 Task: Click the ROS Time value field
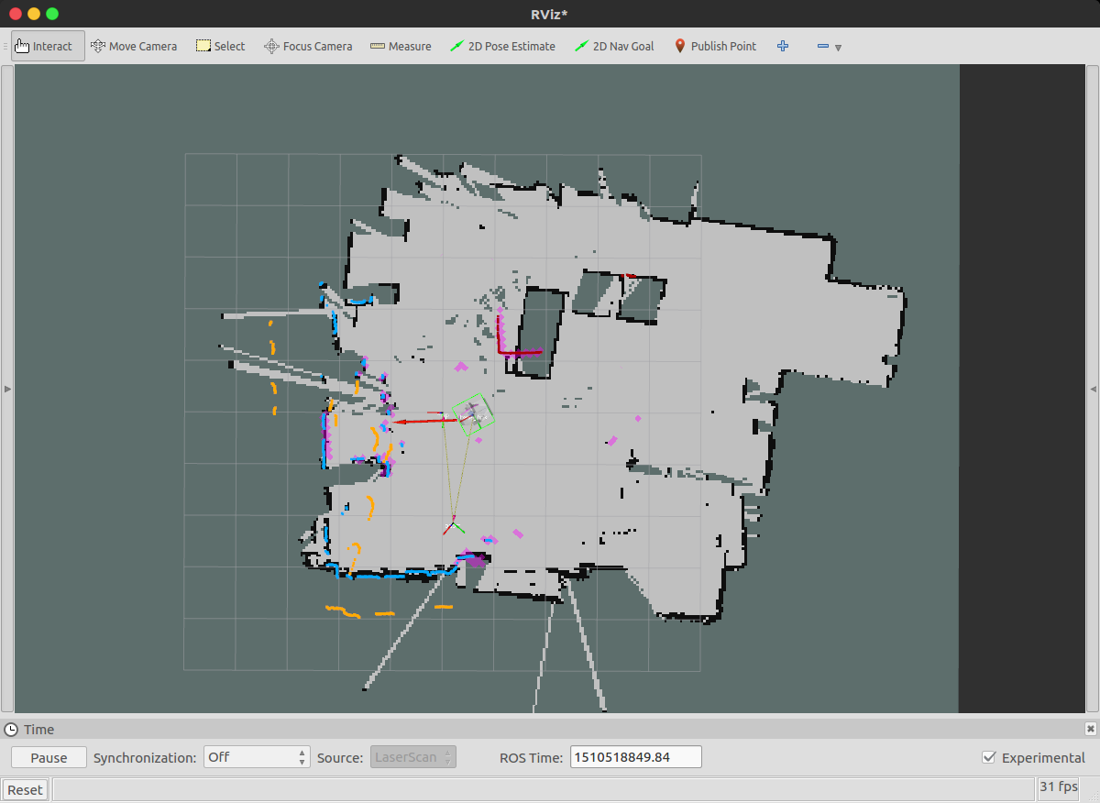pyautogui.click(x=636, y=757)
